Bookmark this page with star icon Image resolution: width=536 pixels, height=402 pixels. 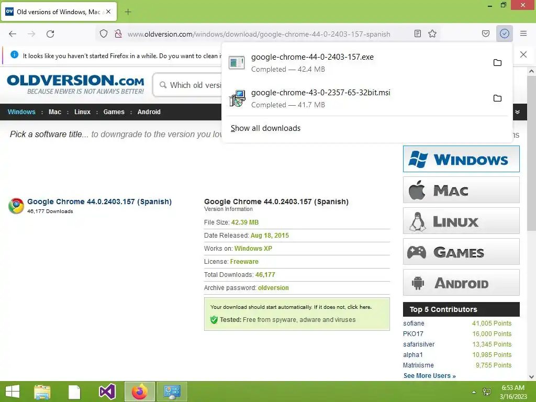point(432,33)
